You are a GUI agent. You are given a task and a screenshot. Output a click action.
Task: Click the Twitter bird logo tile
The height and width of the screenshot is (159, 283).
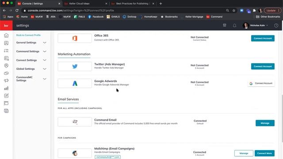[x=75, y=66]
